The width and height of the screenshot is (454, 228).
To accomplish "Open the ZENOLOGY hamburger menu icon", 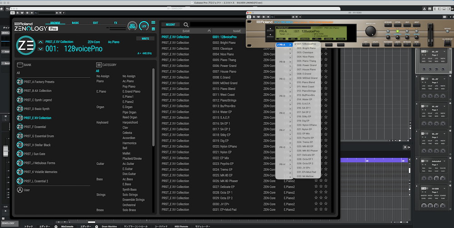I will click(153, 23).
